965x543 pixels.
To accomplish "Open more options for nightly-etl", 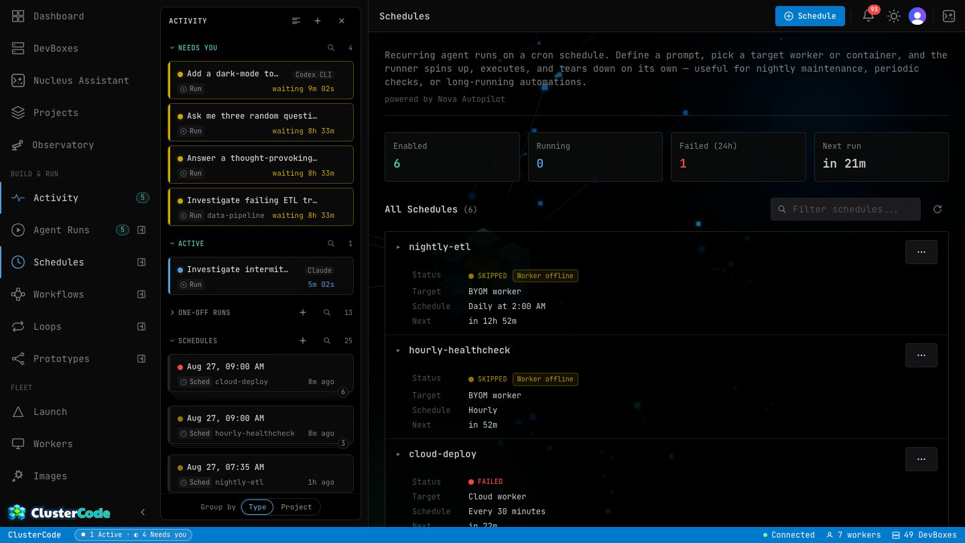I will [921, 252].
